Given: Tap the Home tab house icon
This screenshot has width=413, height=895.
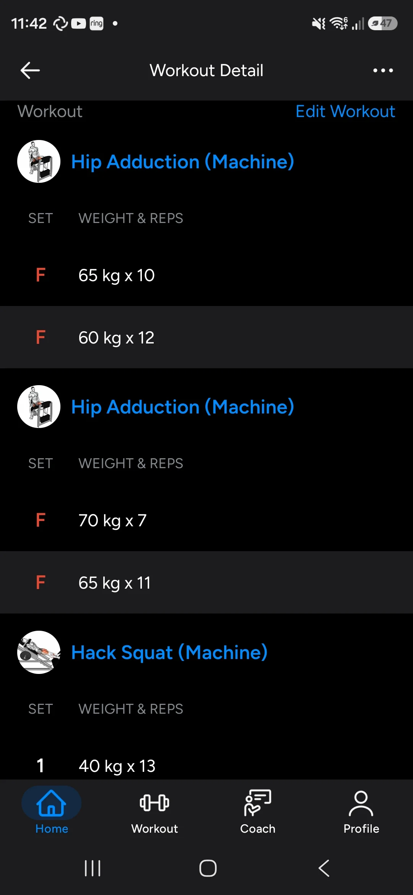Looking at the screenshot, I should pyautogui.click(x=51, y=803).
